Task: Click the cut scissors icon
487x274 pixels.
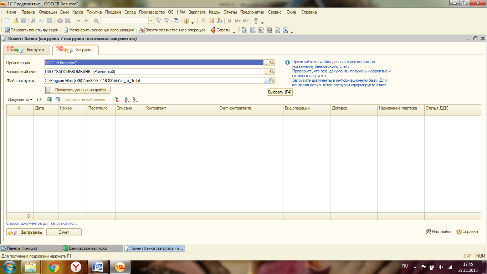Action: [x=33, y=21]
